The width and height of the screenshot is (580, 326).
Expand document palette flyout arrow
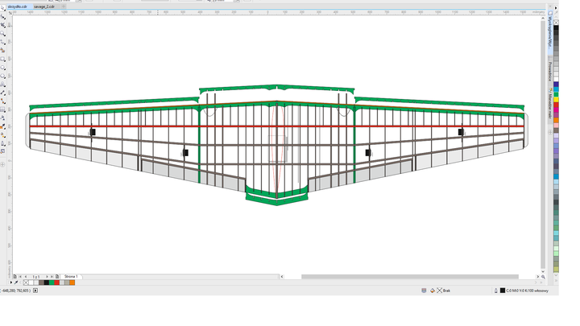click(11, 283)
